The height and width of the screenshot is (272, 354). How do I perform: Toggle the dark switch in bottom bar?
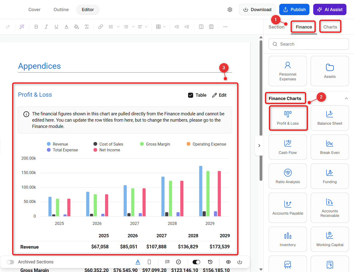point(196,262)
